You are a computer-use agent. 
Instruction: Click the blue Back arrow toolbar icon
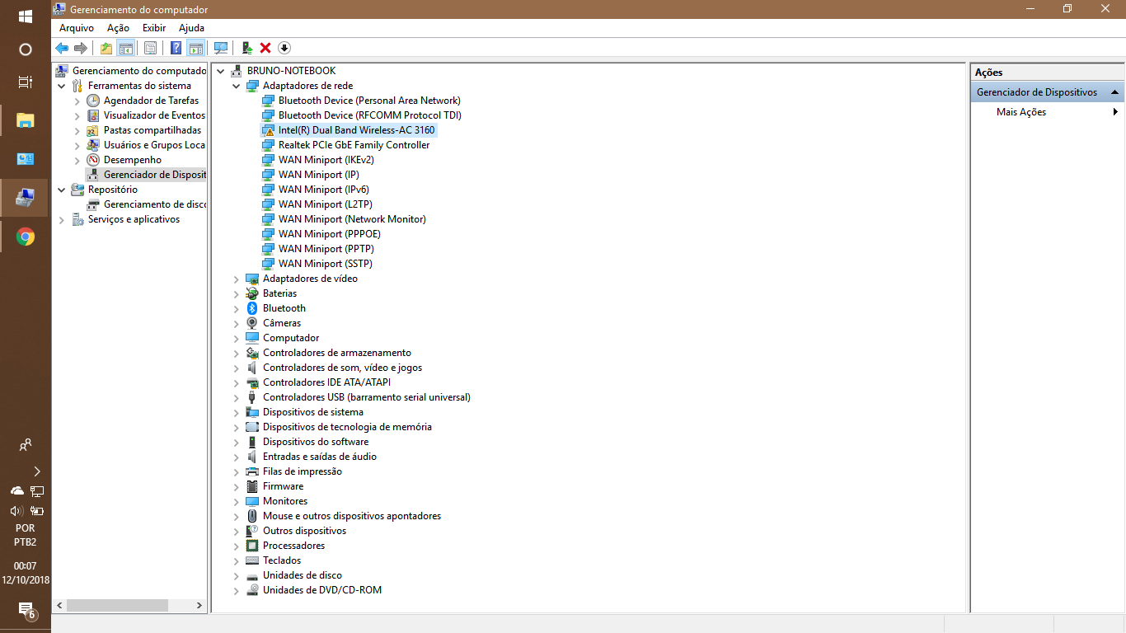click(x=62, y=48)
